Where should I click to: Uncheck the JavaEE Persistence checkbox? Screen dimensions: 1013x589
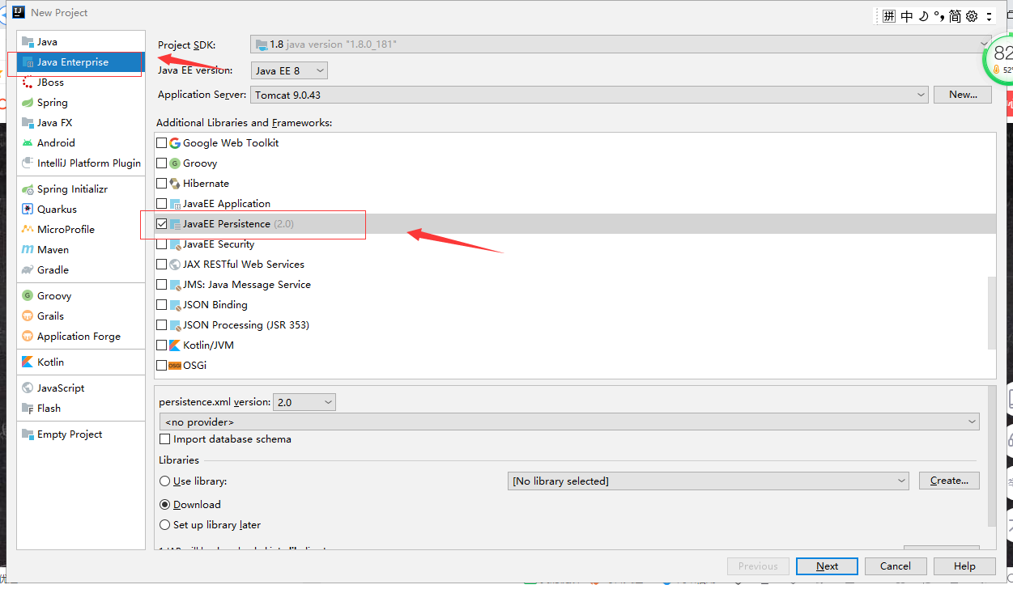(x=161, y=223)
